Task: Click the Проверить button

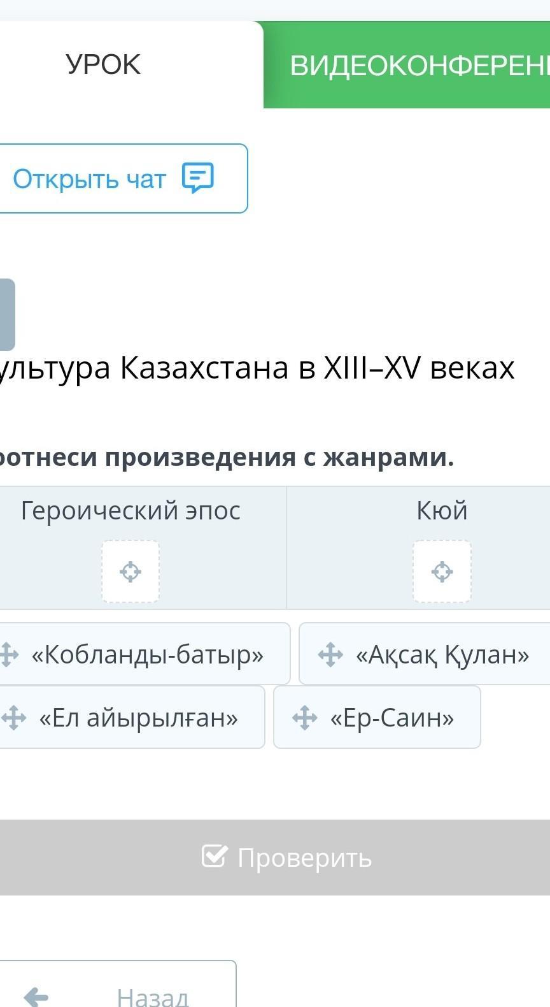Action: click(275, 857)
